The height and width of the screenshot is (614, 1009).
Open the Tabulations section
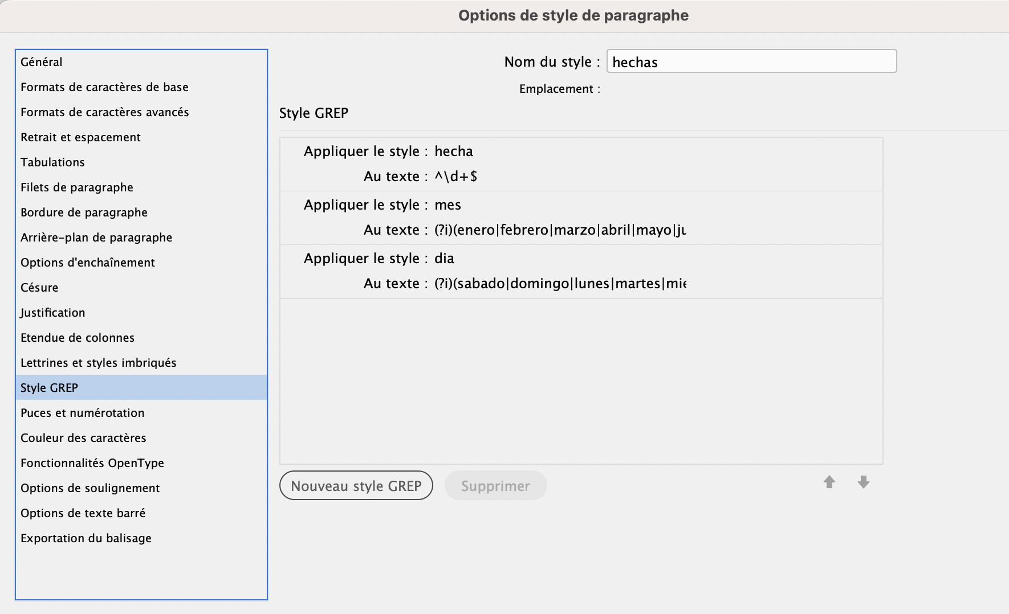[52, 162]
